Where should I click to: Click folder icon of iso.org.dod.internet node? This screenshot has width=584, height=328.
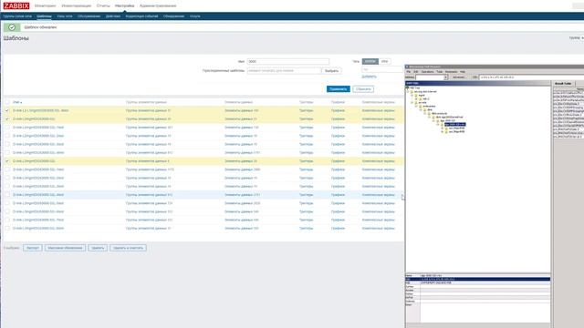pos(412,91)
